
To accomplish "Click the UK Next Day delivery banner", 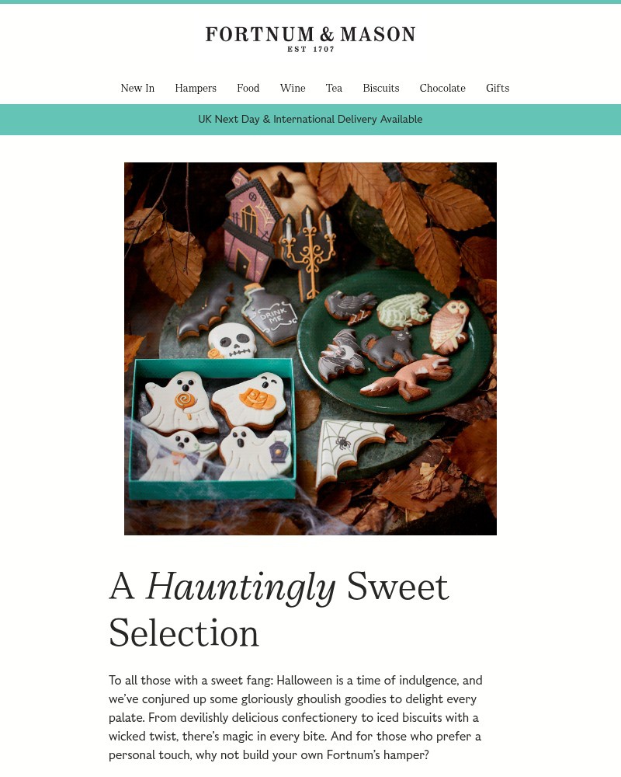I will point(310,120).
